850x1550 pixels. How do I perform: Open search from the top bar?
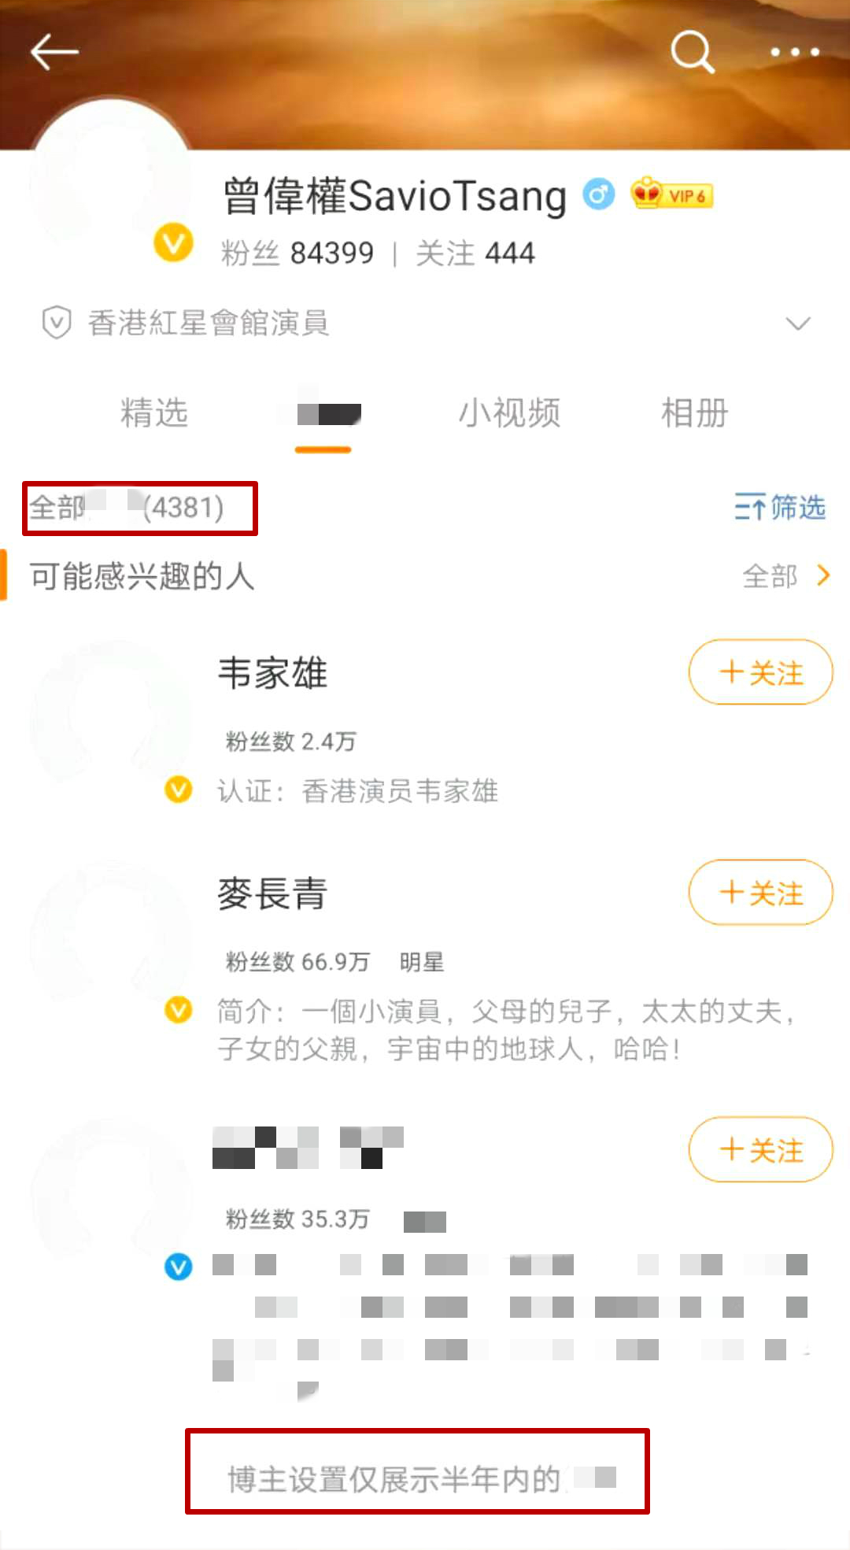click(x=691, y=53)
